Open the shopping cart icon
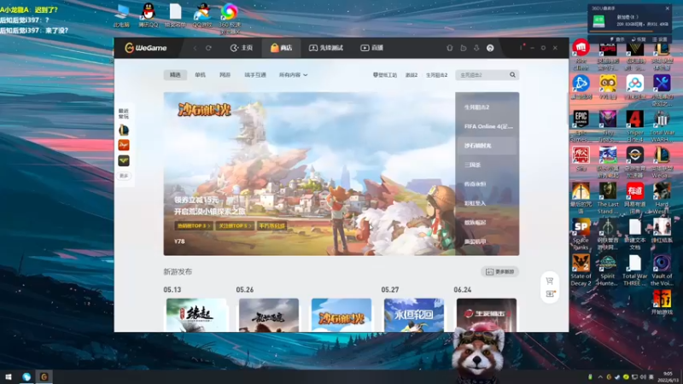 pos(550,281)
